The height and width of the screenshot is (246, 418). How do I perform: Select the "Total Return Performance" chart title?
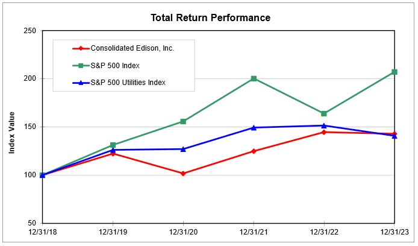pyautogui.click(x=210, y=18)
